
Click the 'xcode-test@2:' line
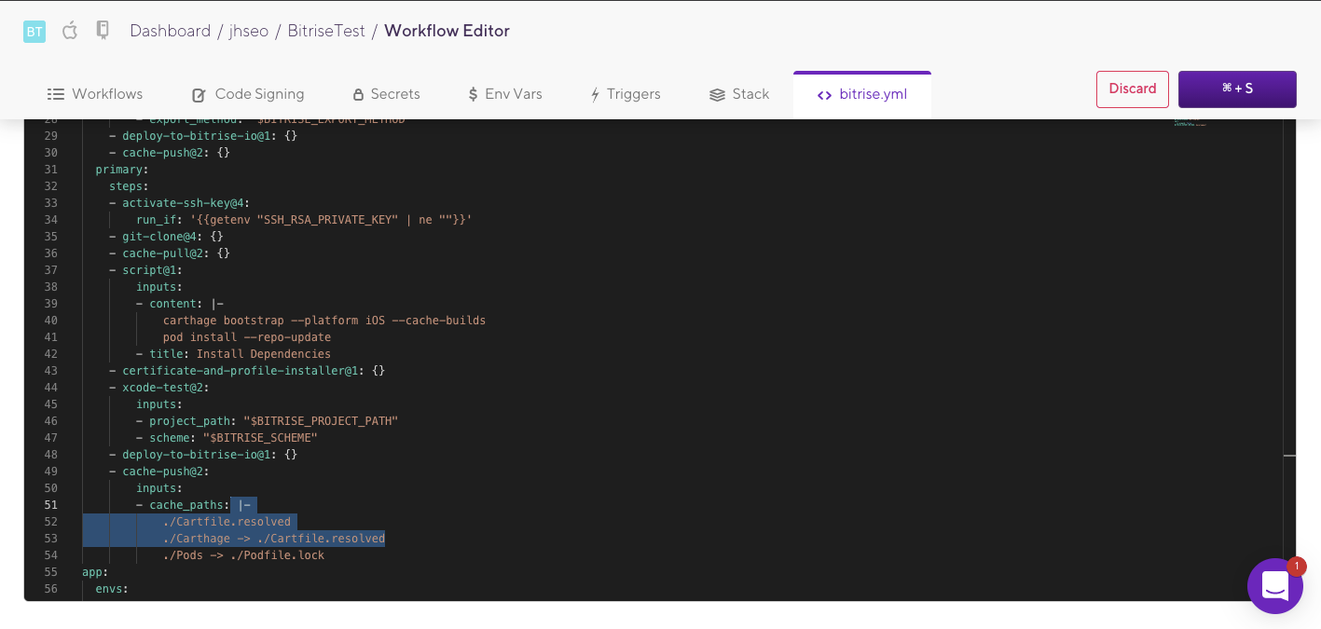tap(158, 388)
